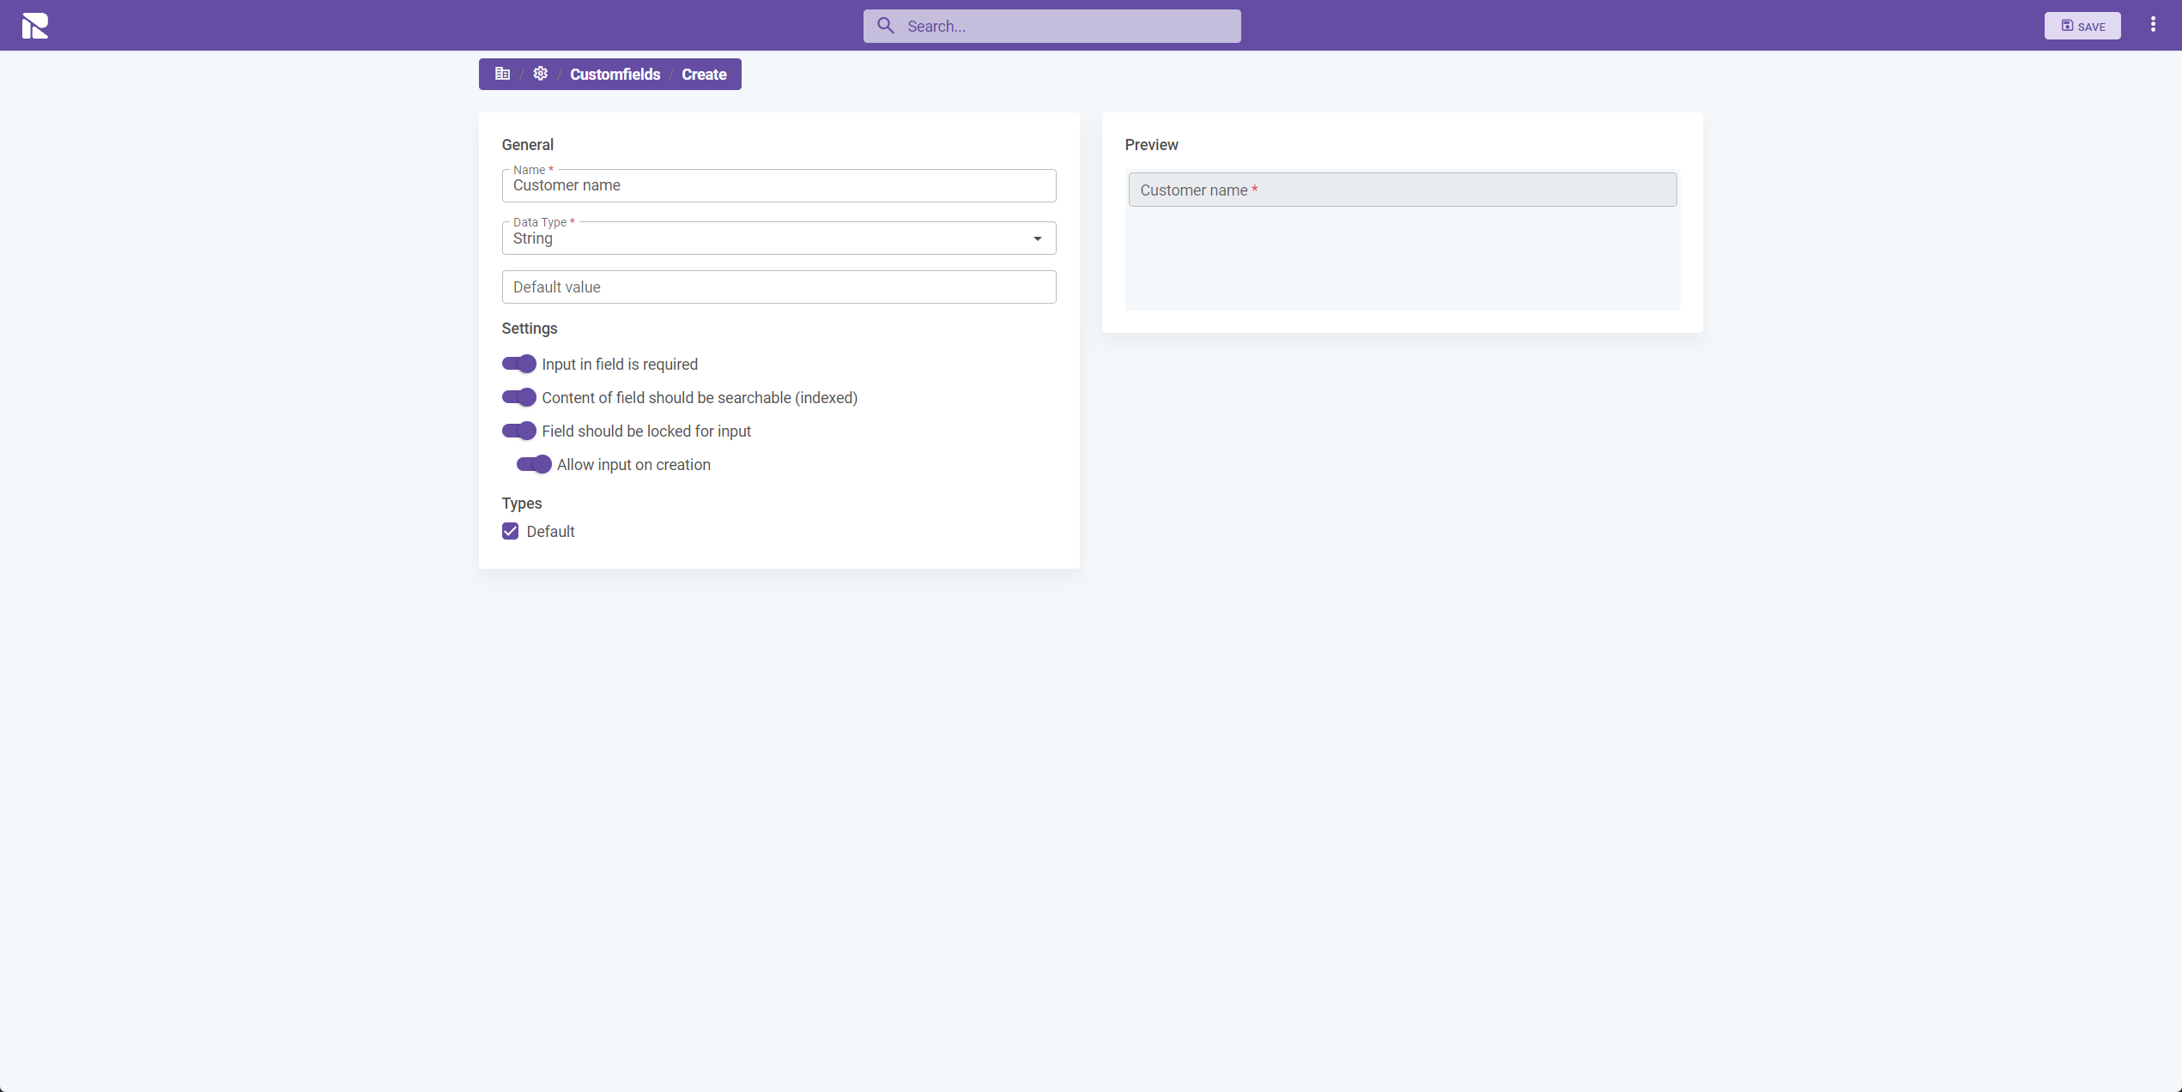Toggle searchable (indexed) switch
The width and height of the screenshot is (2182, 1092).
coord(519,397)
